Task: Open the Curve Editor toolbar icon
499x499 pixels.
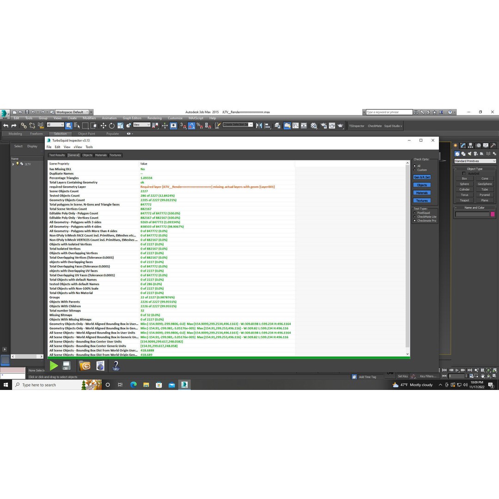Action: (296, 126)
